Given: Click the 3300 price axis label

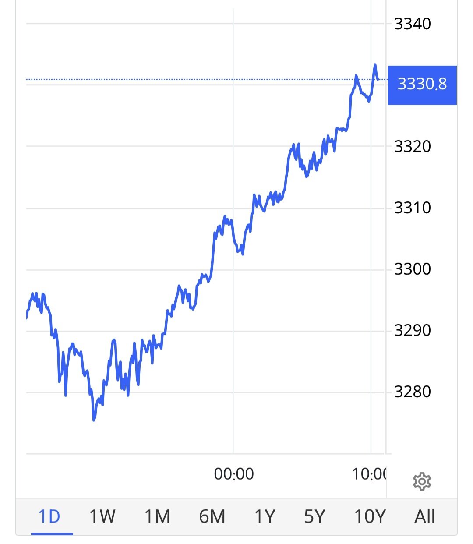Looking at the screenshot, I should click(413, 269).
